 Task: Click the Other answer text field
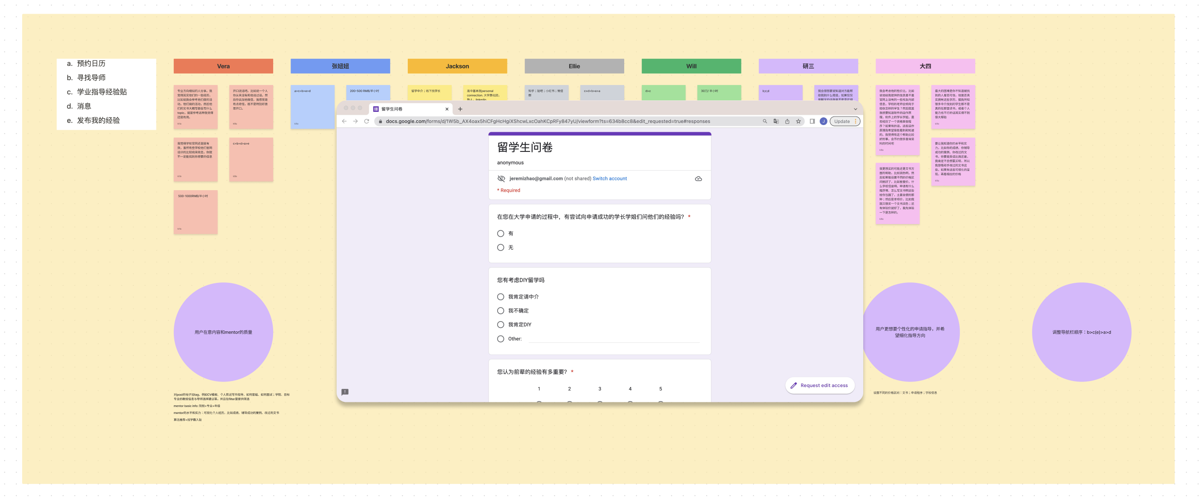pyautogui.click(x=614, y=339)
